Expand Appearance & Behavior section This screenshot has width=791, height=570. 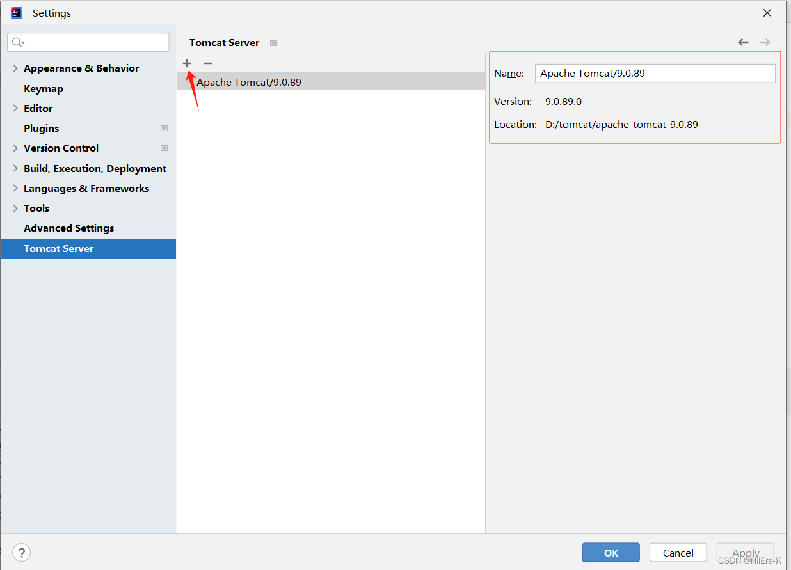(x=15, y=68)
